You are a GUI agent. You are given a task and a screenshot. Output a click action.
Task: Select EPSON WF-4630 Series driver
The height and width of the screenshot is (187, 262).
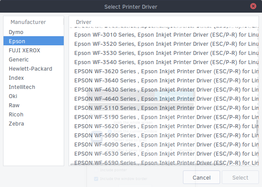point(164,90)
